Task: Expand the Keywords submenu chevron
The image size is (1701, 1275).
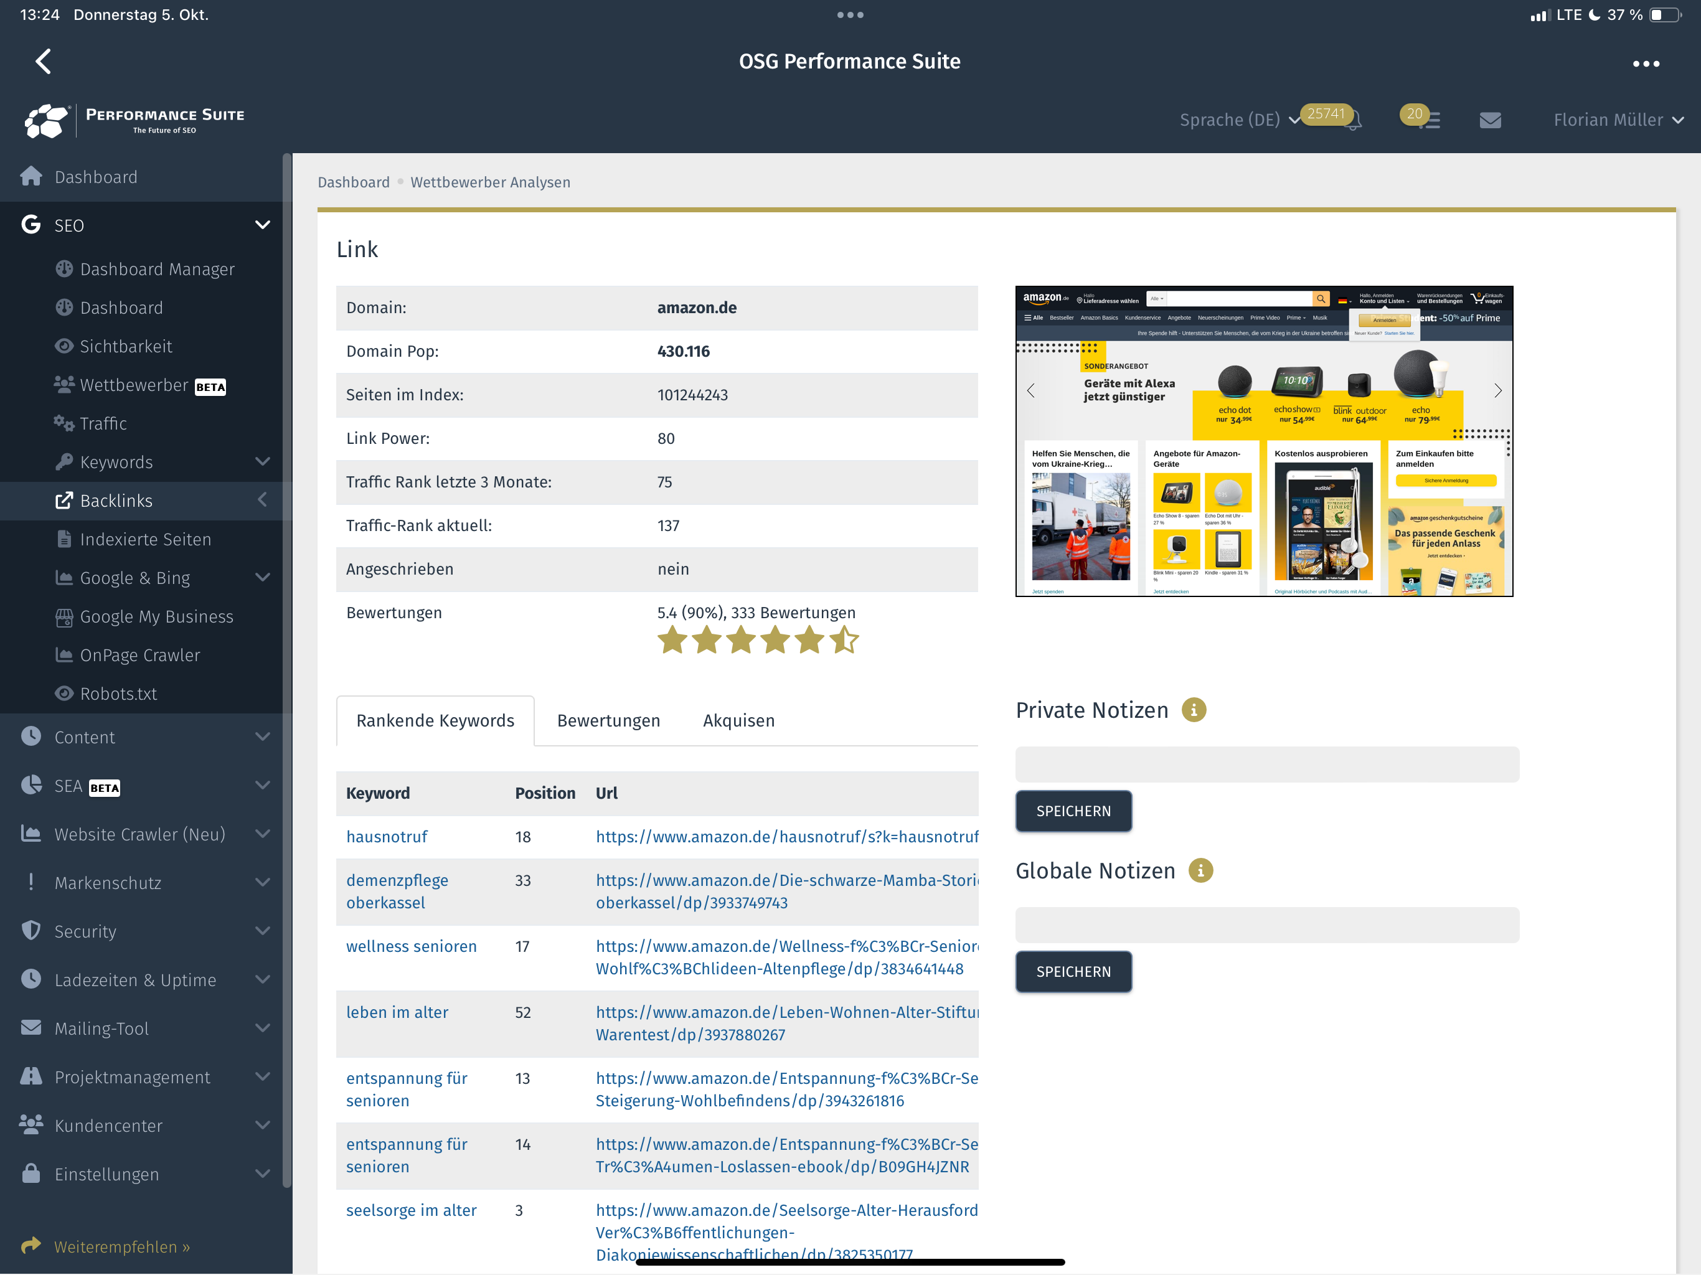Action: coord(262,461)
